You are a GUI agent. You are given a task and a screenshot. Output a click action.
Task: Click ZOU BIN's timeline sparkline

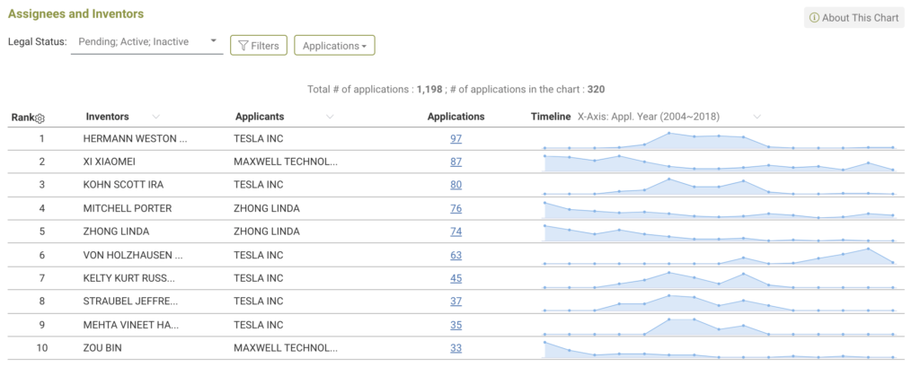[x=719, y=349]
